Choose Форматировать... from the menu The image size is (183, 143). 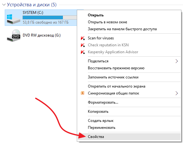(129, 102)
